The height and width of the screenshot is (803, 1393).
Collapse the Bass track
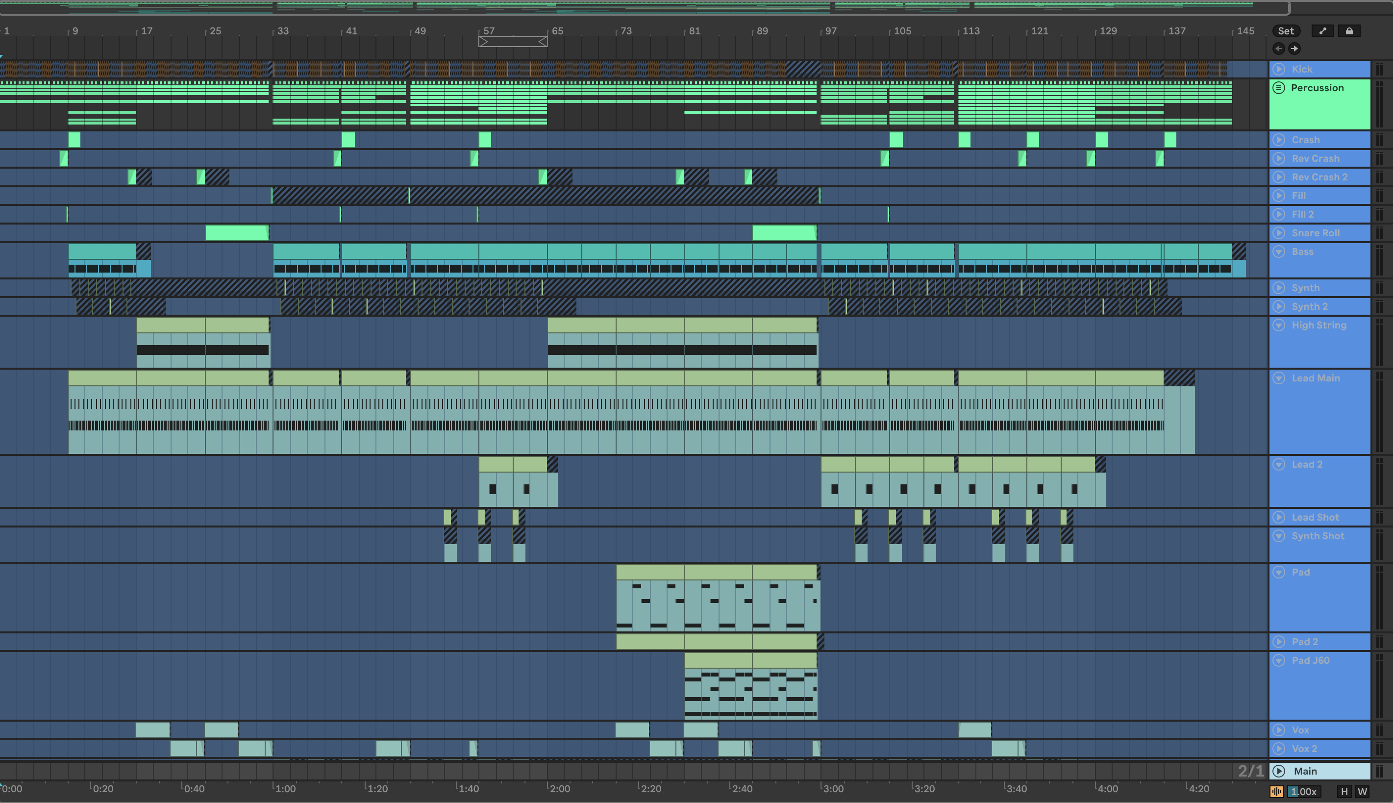[x=1279, y=251]
